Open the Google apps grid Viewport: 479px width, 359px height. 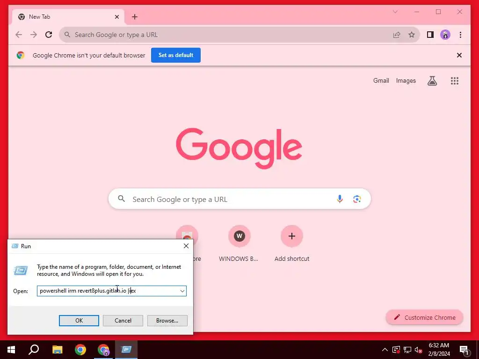(455, 80)
